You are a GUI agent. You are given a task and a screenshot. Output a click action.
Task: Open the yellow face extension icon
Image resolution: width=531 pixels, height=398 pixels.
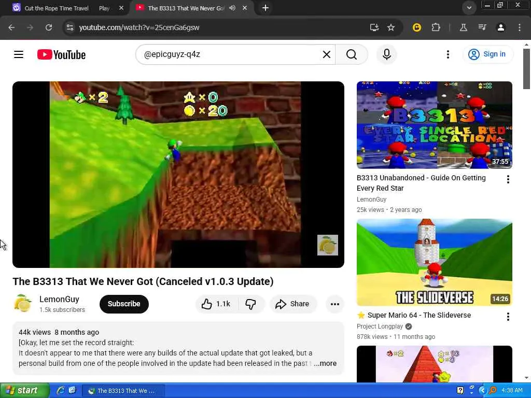[x=416, y=27]
